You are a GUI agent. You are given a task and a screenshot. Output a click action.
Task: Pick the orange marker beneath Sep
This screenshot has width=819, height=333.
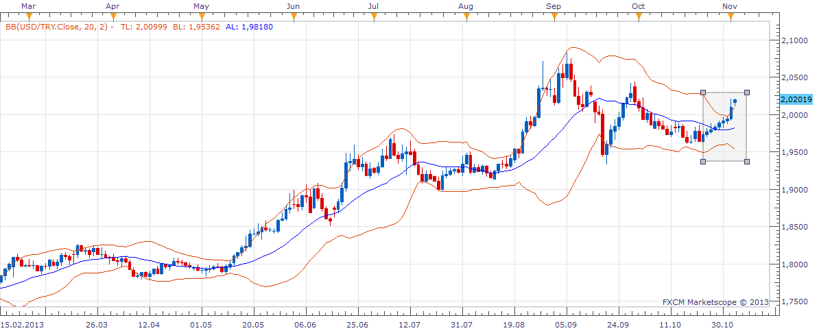click(554, 16)
